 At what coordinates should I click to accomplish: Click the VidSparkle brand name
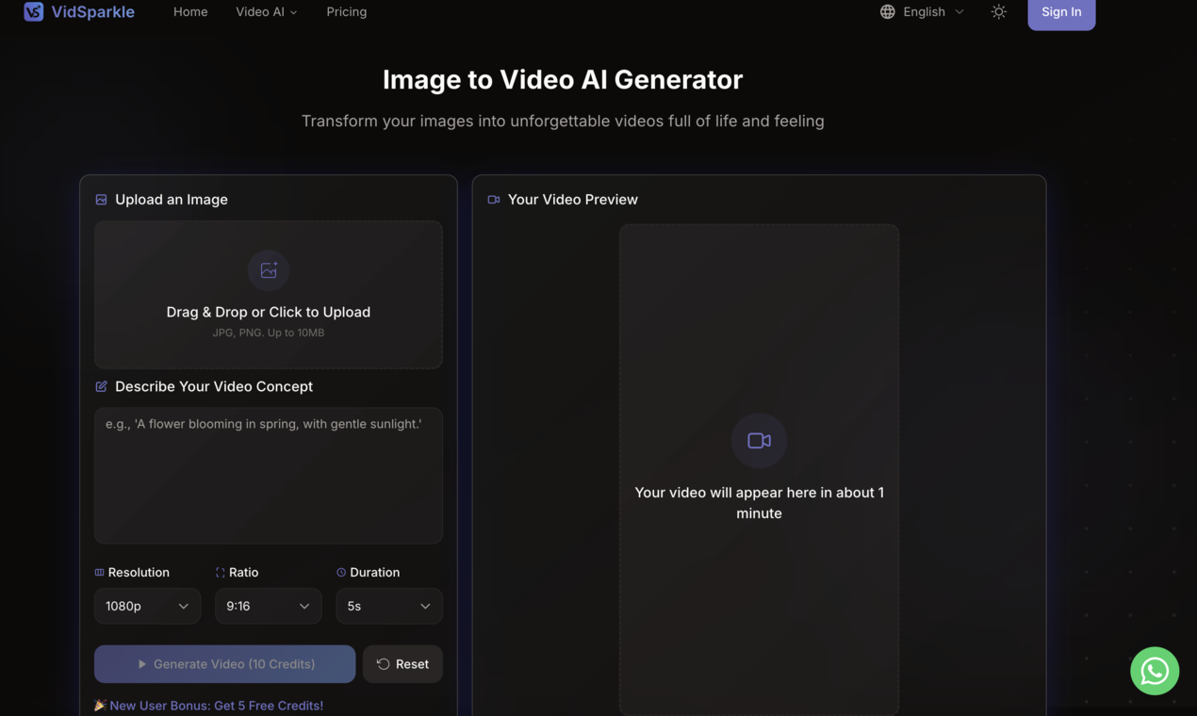[92, 12]
